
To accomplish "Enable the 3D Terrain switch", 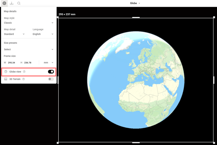I will [x=51, y=79].
